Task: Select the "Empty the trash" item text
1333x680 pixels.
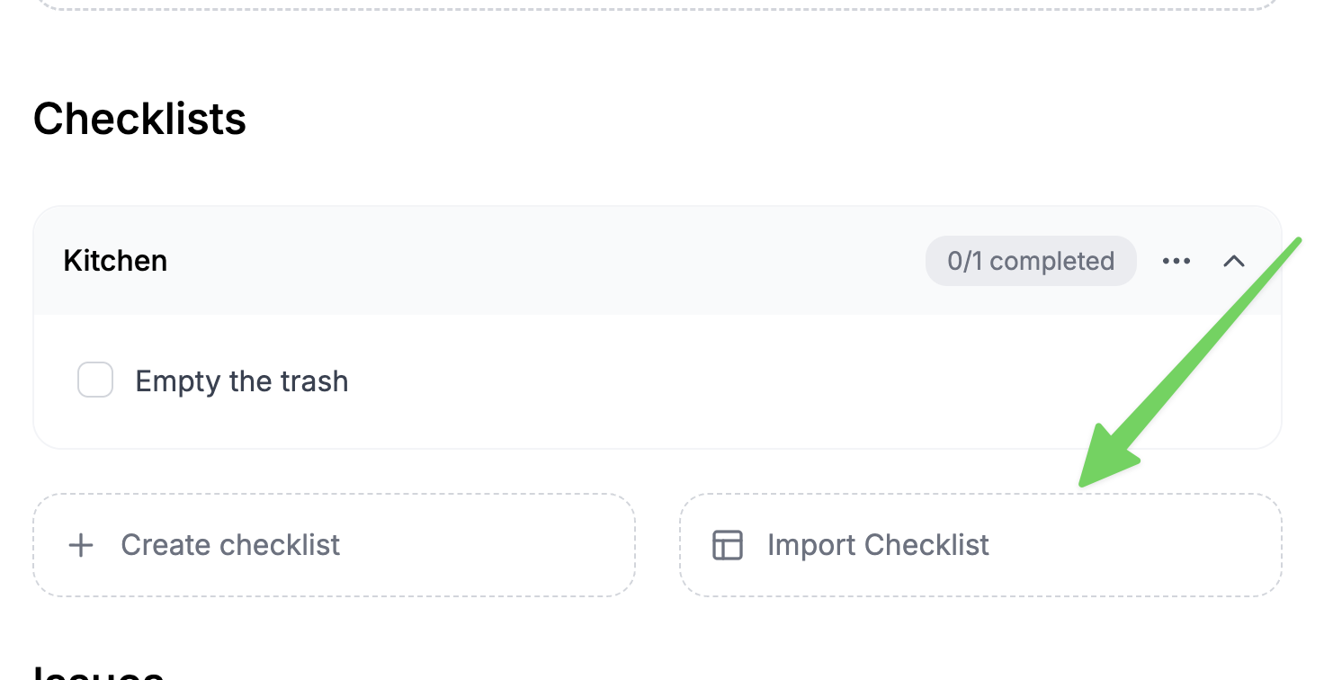Action: pyautogui.click(x=241, y=381)
